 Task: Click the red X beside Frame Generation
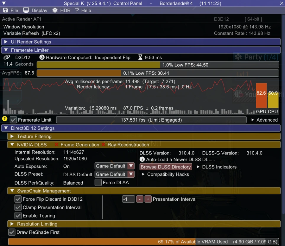(x=57, y=145)
